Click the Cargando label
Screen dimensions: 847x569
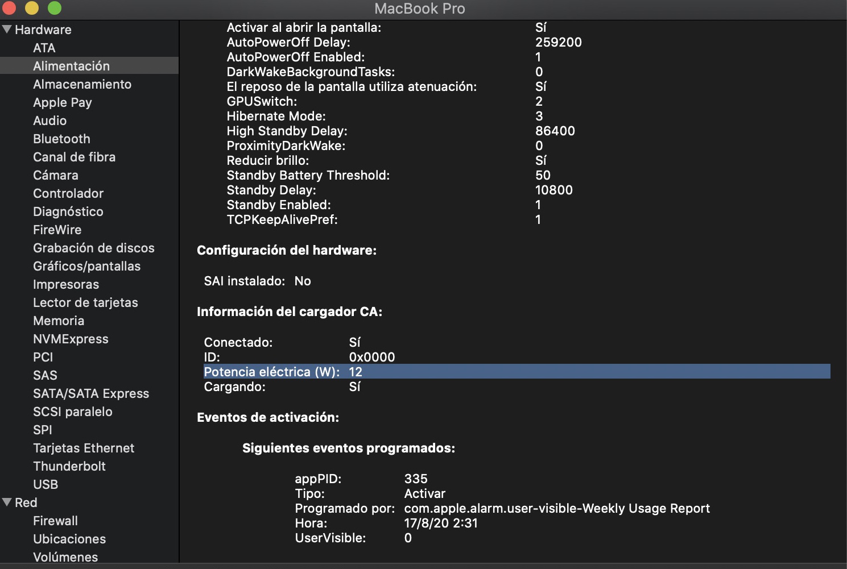pyautogui.click(x=235, y=387)
